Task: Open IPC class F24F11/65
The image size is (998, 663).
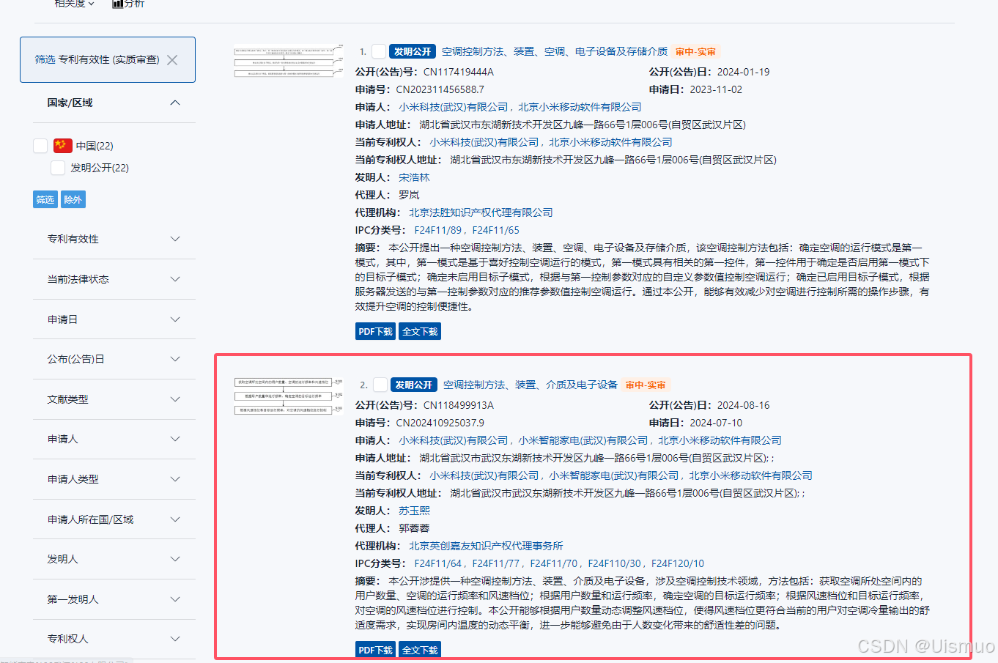Action: click(496, 230)
